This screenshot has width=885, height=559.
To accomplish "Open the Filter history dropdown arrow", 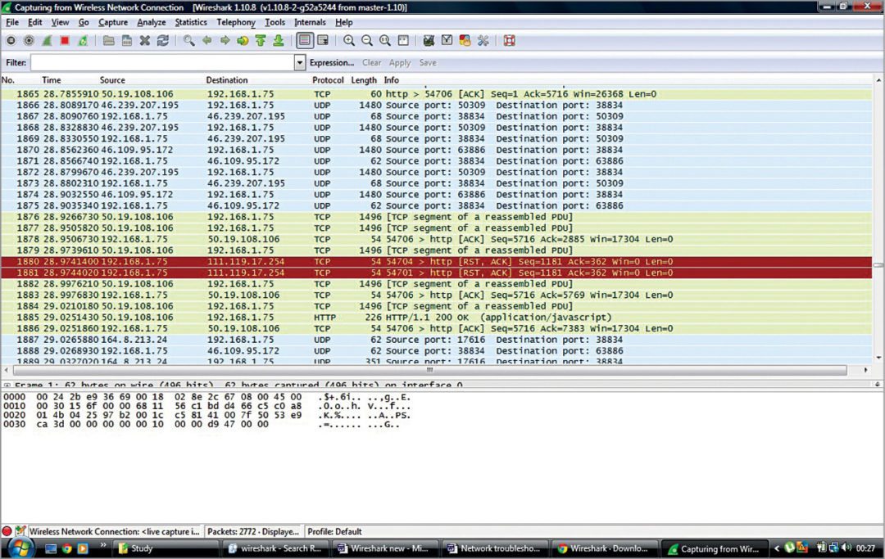I will 300,63.
